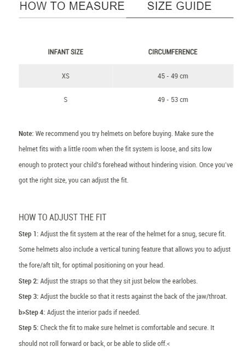This screenshot has width=248, height=358.
Task: Click the 49 - 53 cm value
Action: tap(173, 100)
